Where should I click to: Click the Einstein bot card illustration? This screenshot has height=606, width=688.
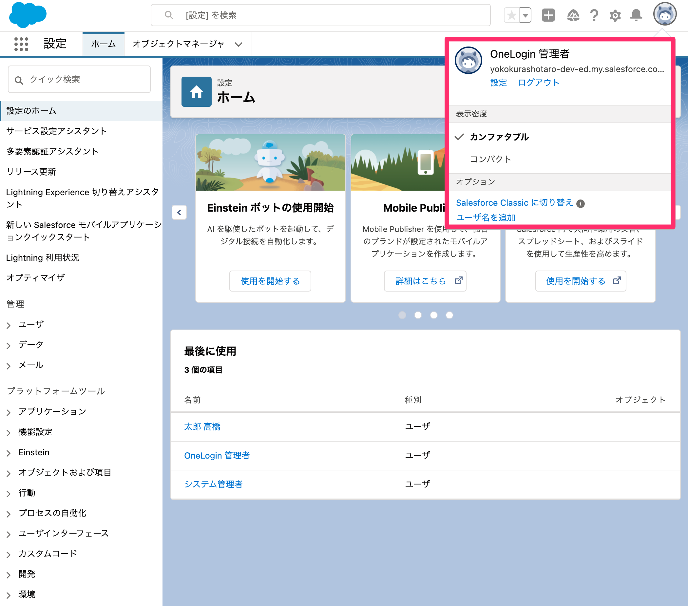pyautogui.click(x=270, y=162)
